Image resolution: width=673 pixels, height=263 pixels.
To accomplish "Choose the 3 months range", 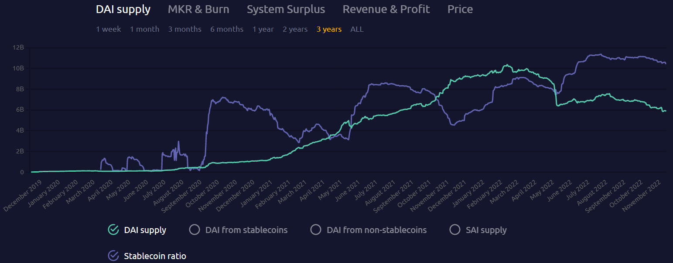I will tap(185, 30).
